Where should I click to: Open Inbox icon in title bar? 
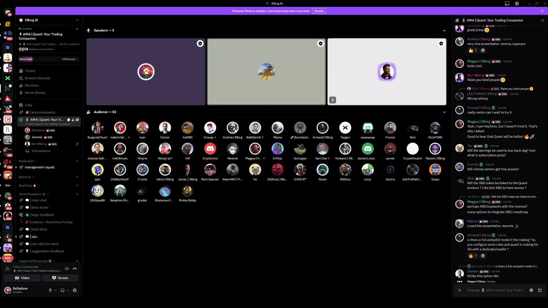[507, 4]
